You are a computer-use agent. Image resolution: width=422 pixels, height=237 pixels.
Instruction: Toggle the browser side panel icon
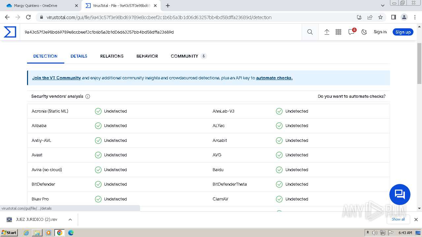click(393, 17)
